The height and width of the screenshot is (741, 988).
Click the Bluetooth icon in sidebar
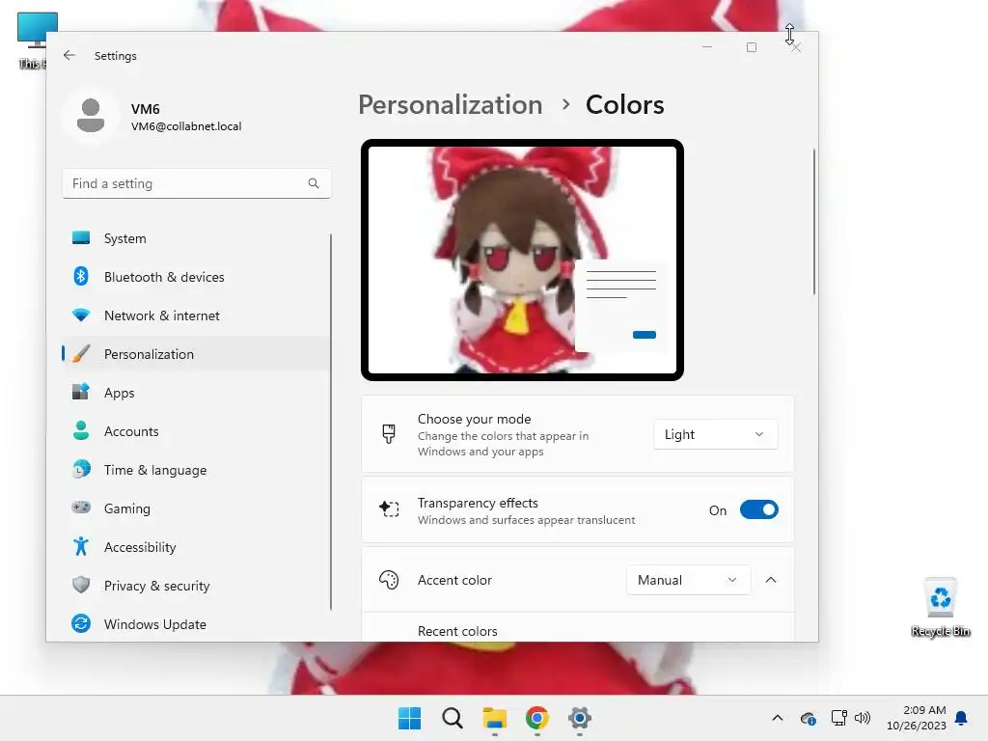click(81, 276)
